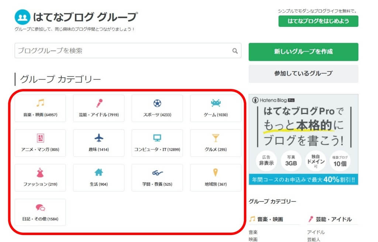Image resolution: width=378 pixels, height=242 pixels.
Task: Click the Hatena Blog Pro logo in ad
Action: click(x=274, y=100)
